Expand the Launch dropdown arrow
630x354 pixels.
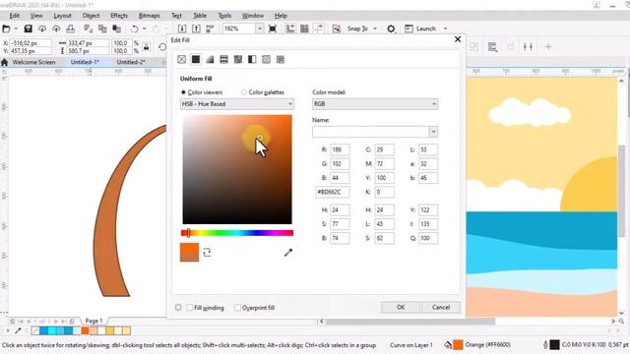(x=445, y=29)
